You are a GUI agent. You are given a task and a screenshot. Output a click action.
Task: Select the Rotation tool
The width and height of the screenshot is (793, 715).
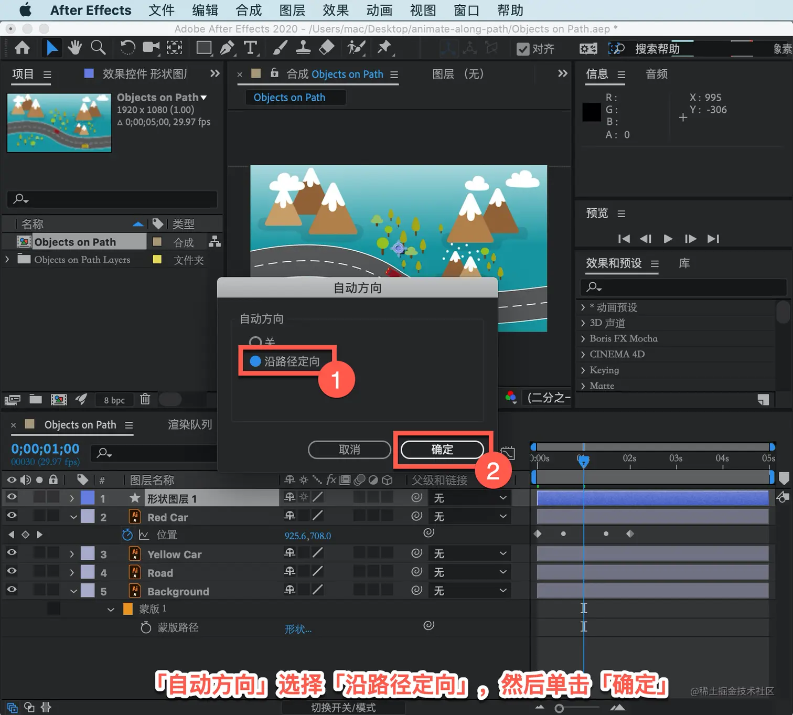tap(127, 48)
